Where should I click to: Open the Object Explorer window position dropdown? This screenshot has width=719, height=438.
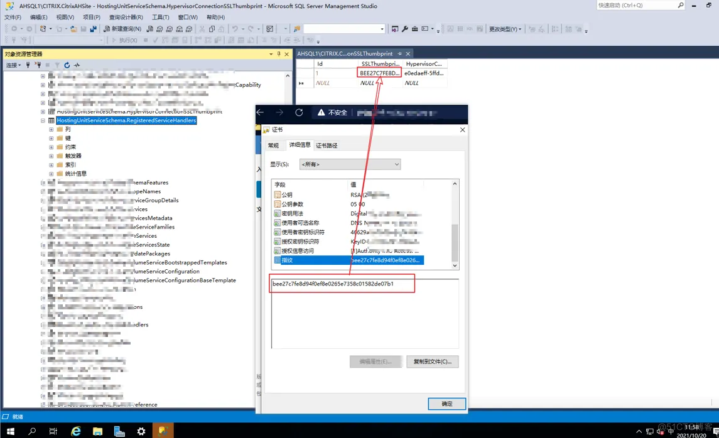coord(271,54)
